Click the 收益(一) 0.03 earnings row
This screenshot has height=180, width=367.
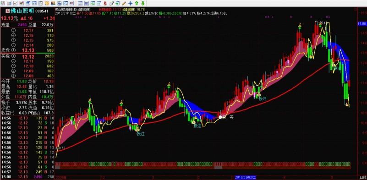tap(14, 113)
